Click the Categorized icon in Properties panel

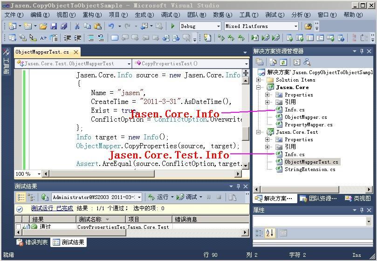point(259,233)
